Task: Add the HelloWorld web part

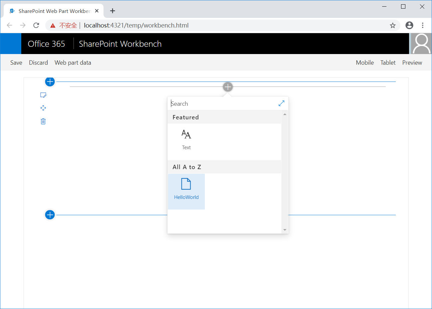Action: [x=186, y=192]
